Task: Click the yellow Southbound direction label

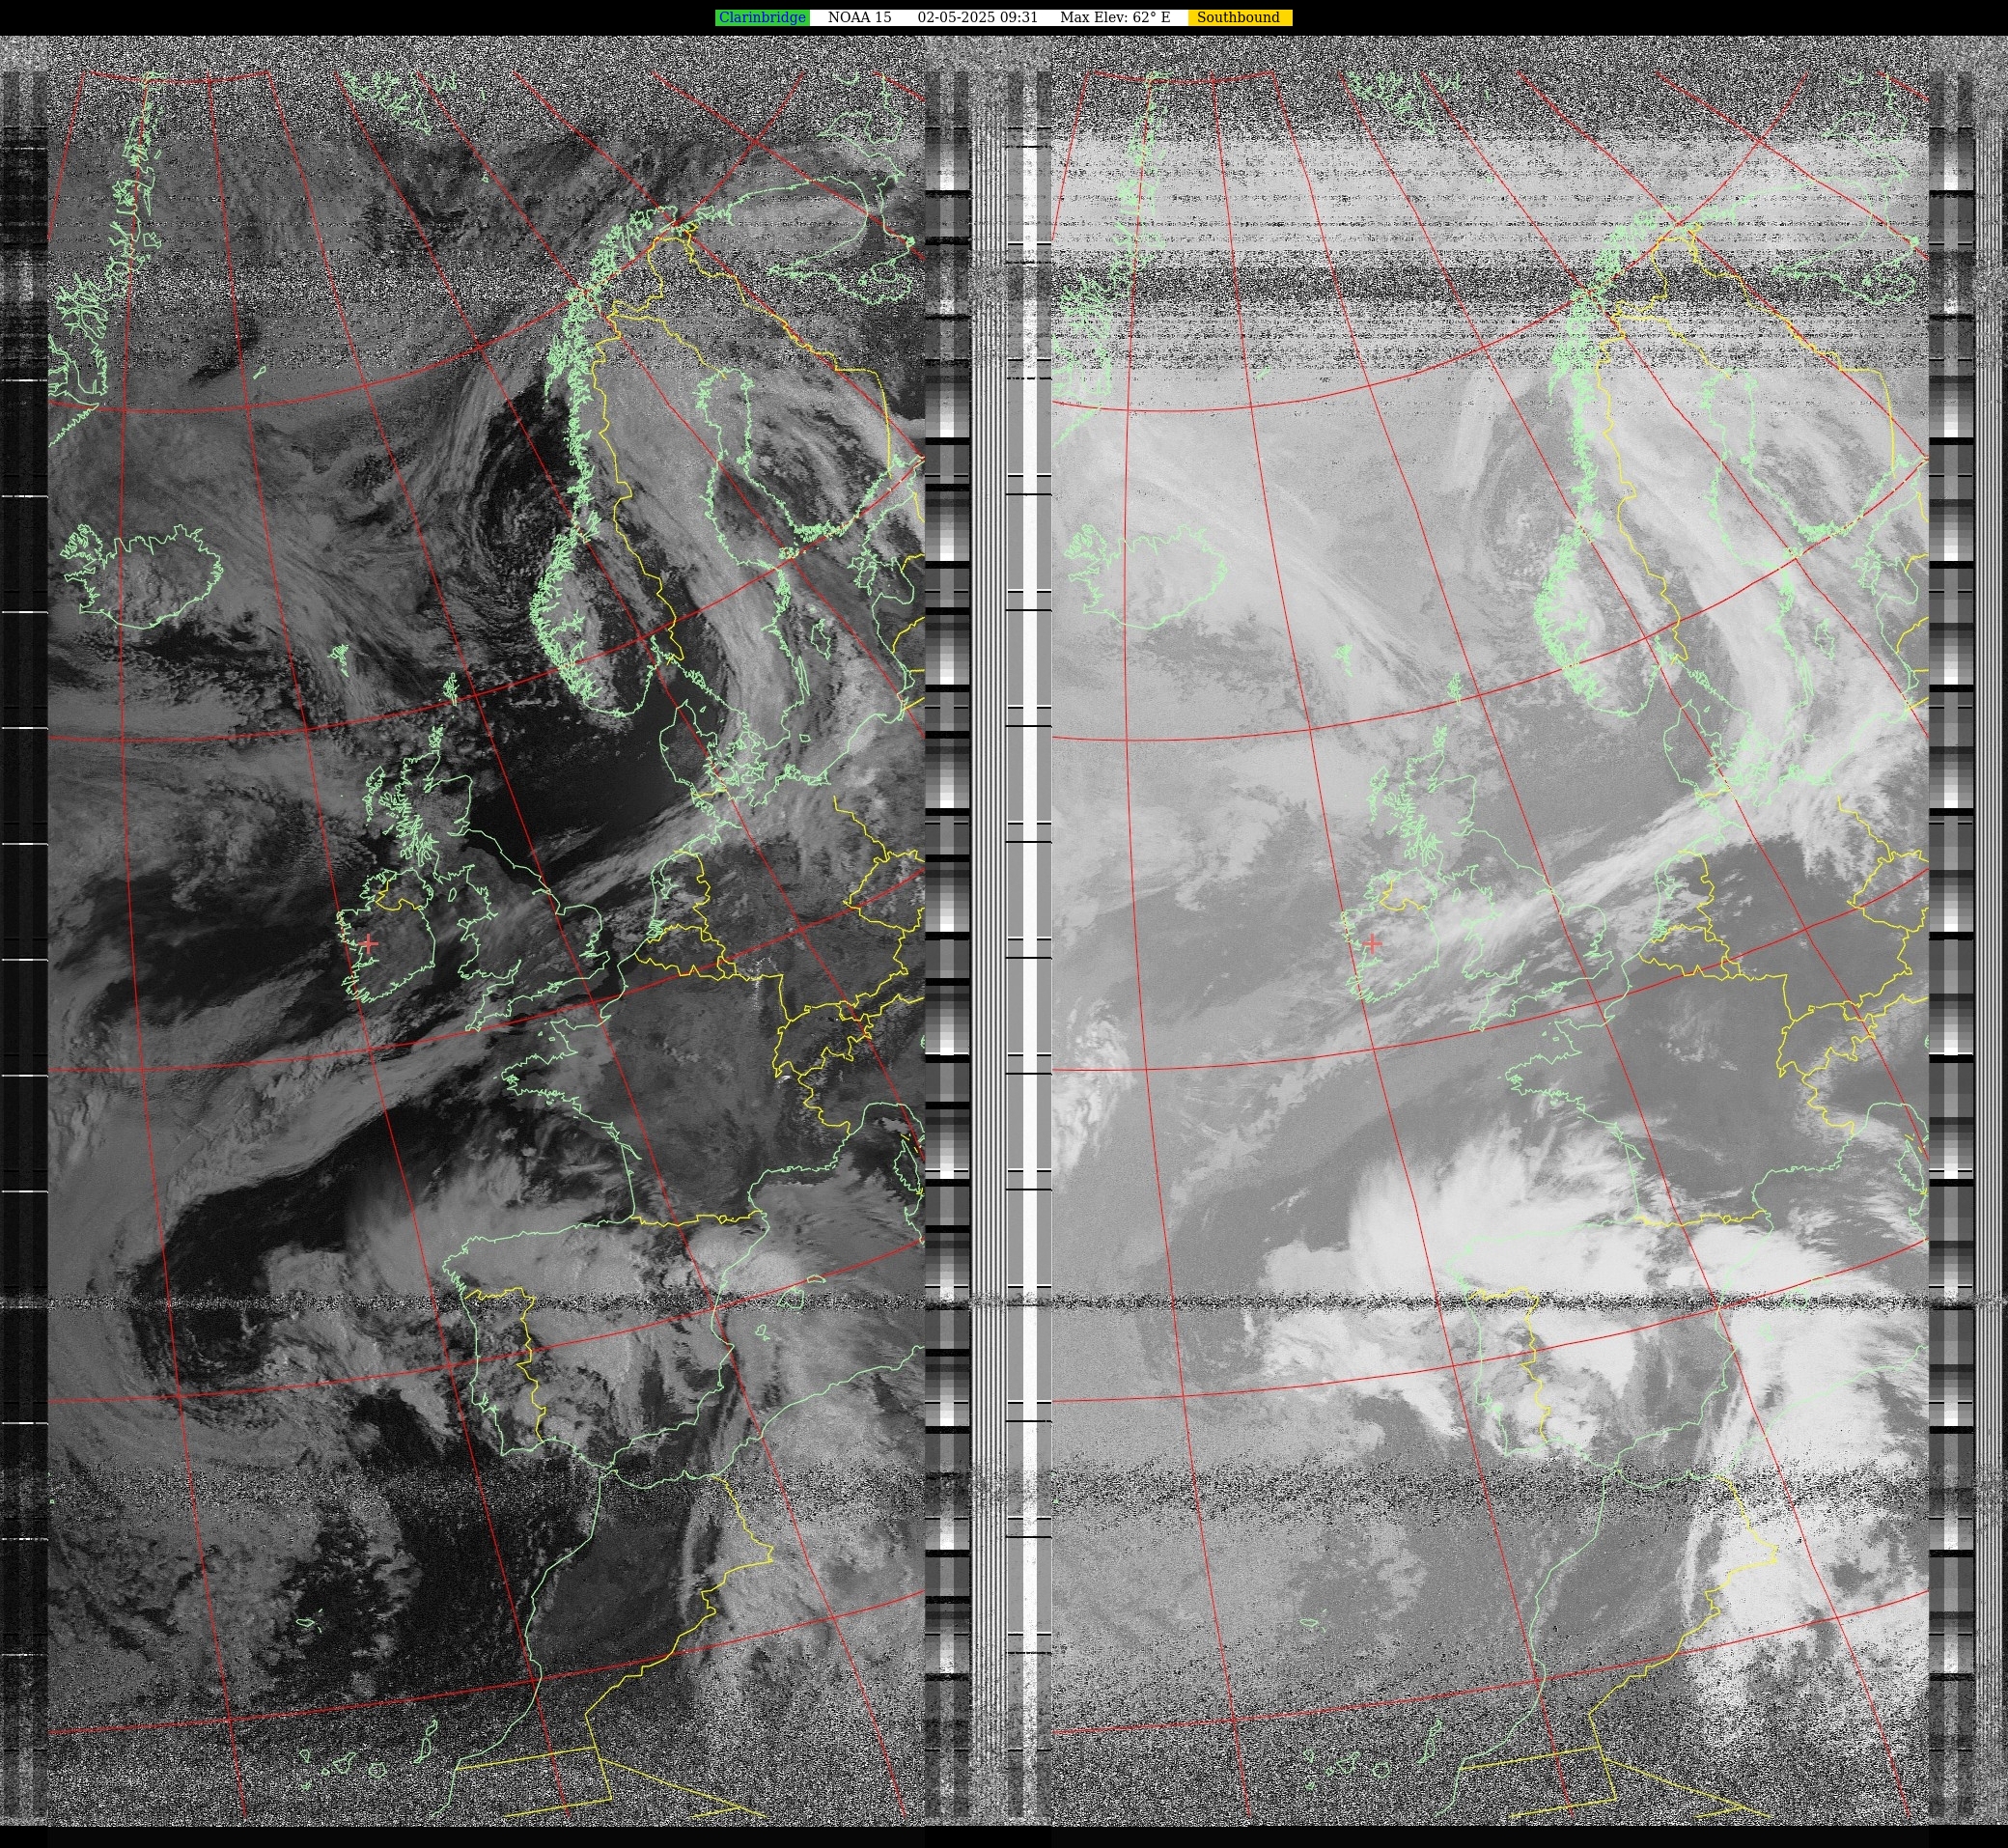Action: click(x=1238, y=17)
